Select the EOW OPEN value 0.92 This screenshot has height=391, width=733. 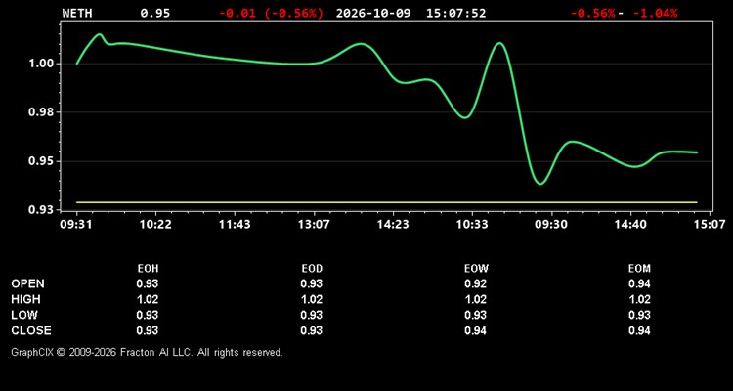pyautogui.click(x=475, y=283)
